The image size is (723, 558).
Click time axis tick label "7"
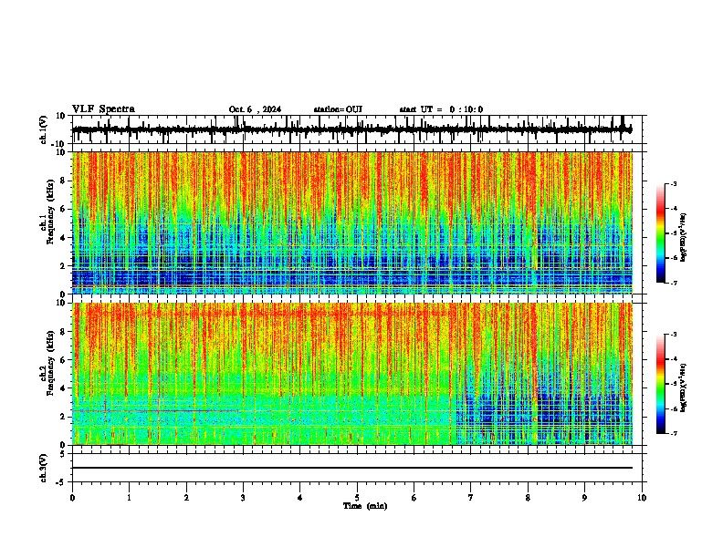click(471, 498)
